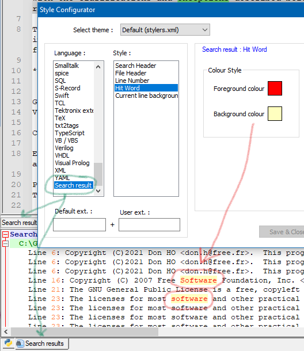Collapse the Search header tree node
Image resolution: width=304 pixels, height=351 pixels.
pos(6,234)
